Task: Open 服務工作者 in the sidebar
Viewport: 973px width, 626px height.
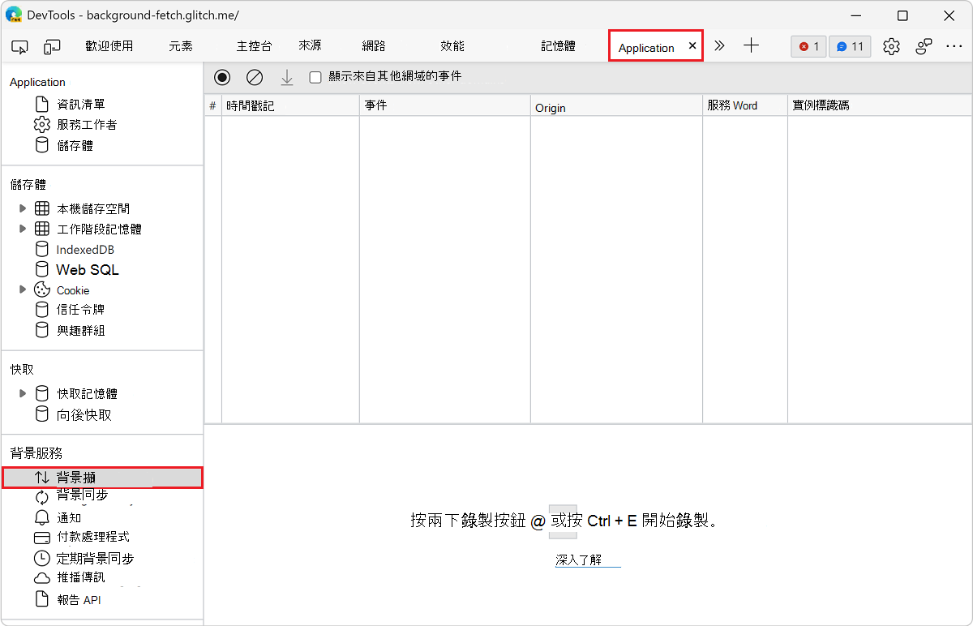Action: pyautogui.click(x=87, y=124)
